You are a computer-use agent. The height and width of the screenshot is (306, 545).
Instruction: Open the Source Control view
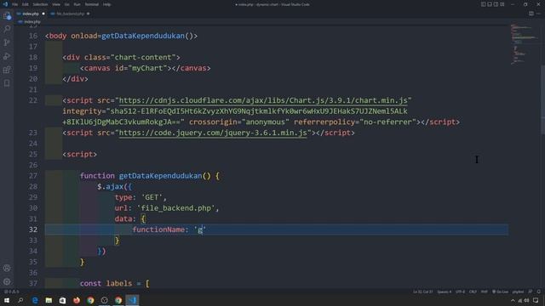pyautogui.click(x=7, y=42)
